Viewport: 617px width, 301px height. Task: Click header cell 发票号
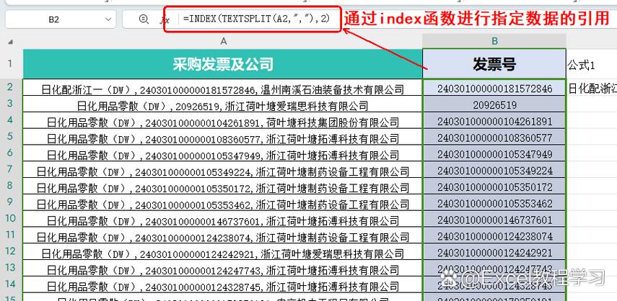[494, 64]
